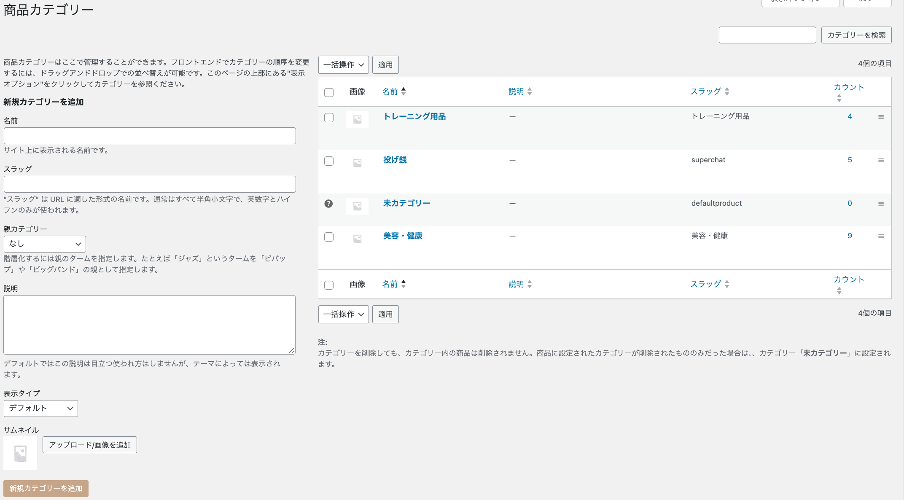Viewport: 904px width, 500px height.
Task: Expand the 表示タイプ dropdown
Action: coord(40,409)
